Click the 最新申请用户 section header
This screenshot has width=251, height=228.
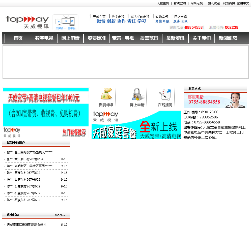click(x=16, y=142)
